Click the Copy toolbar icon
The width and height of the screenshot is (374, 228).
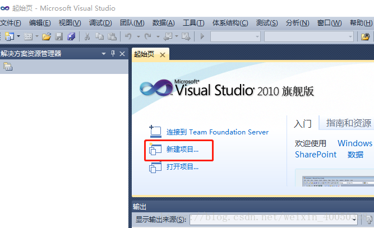[99, 36]
